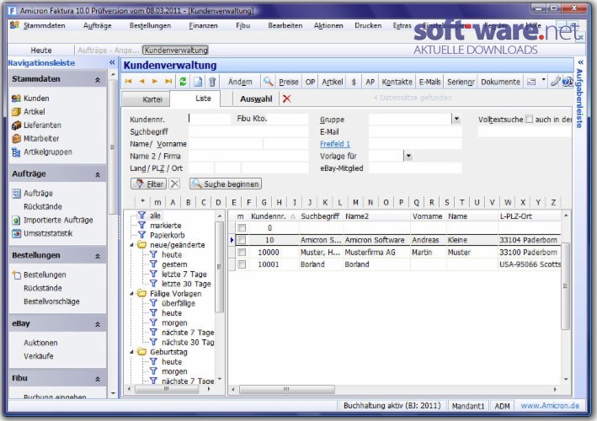The width and height of the screenshot is (597, 421).
Task: Create new customer document icon
Action: tap(198, 82)
